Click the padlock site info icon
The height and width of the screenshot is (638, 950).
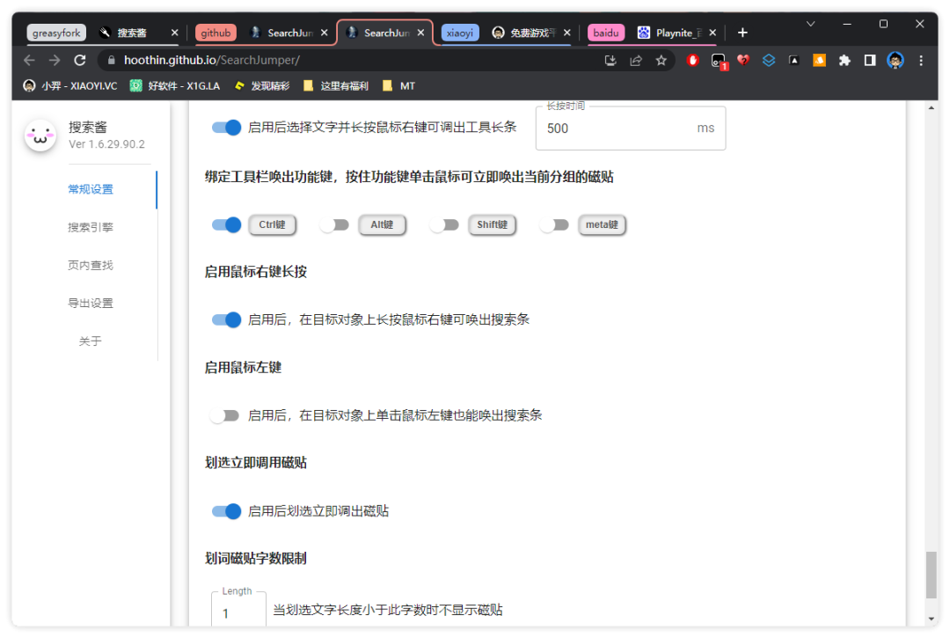tap(110, 60)
